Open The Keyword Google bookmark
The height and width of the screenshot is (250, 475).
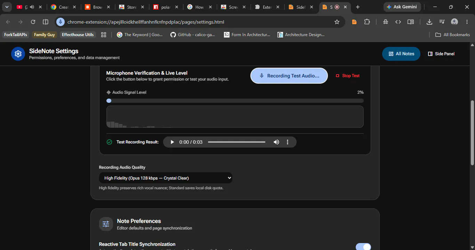[x=140, y=35]
